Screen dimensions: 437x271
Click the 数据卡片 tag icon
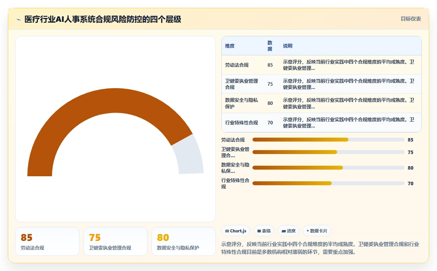coord(308,231)
